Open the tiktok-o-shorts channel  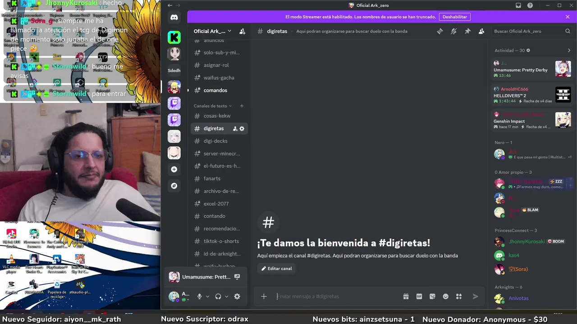click(219, 241)
